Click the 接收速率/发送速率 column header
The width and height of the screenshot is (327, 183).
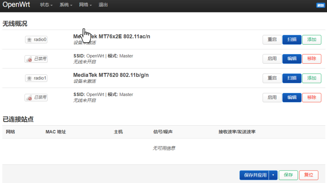click(237, 132)
